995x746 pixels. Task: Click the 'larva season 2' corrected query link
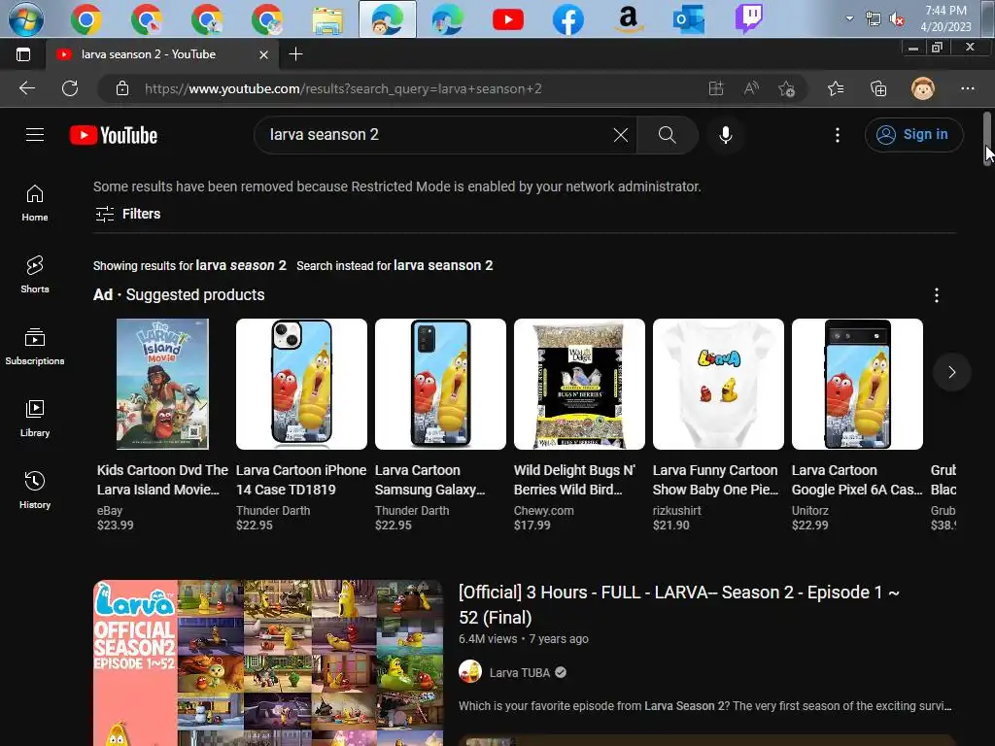[241, 265]
